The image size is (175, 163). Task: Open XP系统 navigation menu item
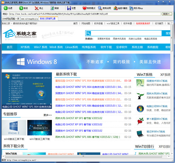(x=25, y=47)
